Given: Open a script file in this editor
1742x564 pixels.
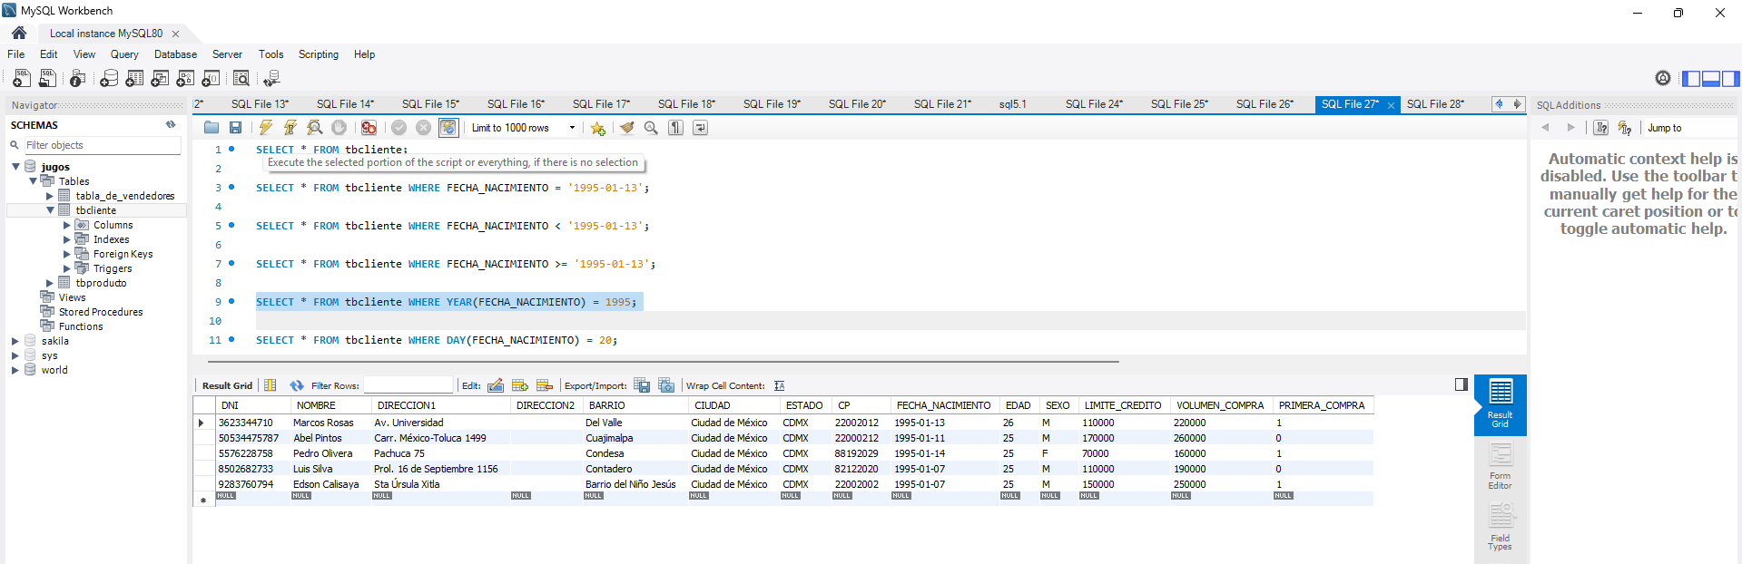Looking at the screenshot, I should [x=212, y=128].
